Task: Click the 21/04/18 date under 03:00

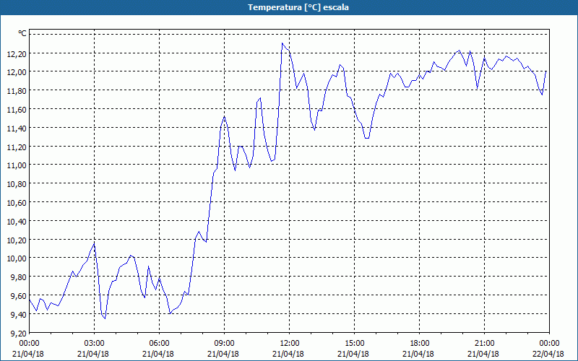Action: [x=93, y=354]
